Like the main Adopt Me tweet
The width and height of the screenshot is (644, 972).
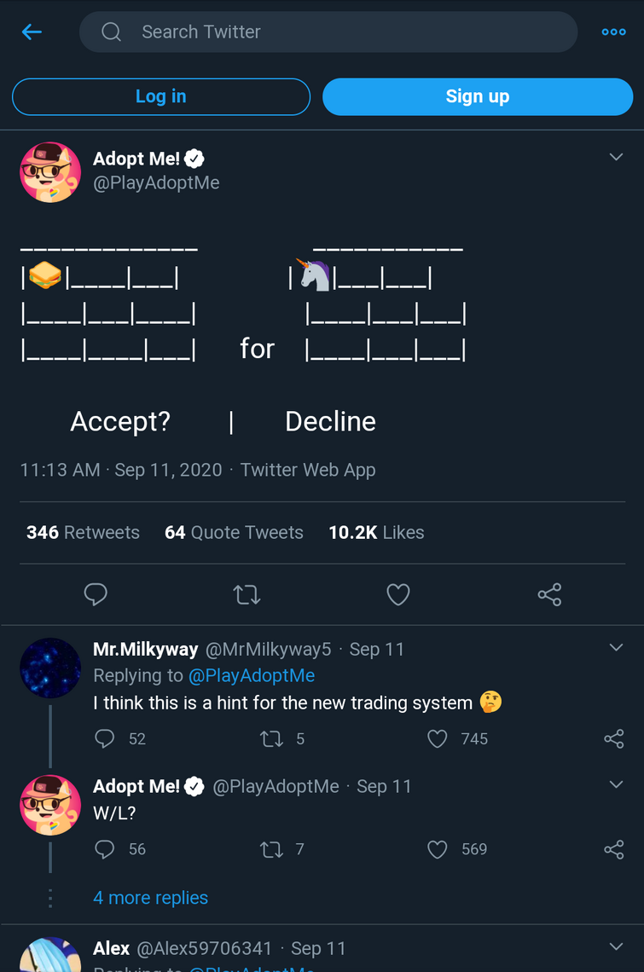click(x=398, y=594)
